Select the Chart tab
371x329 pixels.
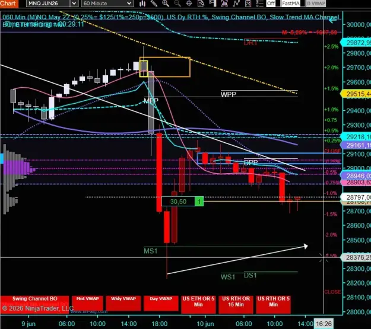coord(9,4)
